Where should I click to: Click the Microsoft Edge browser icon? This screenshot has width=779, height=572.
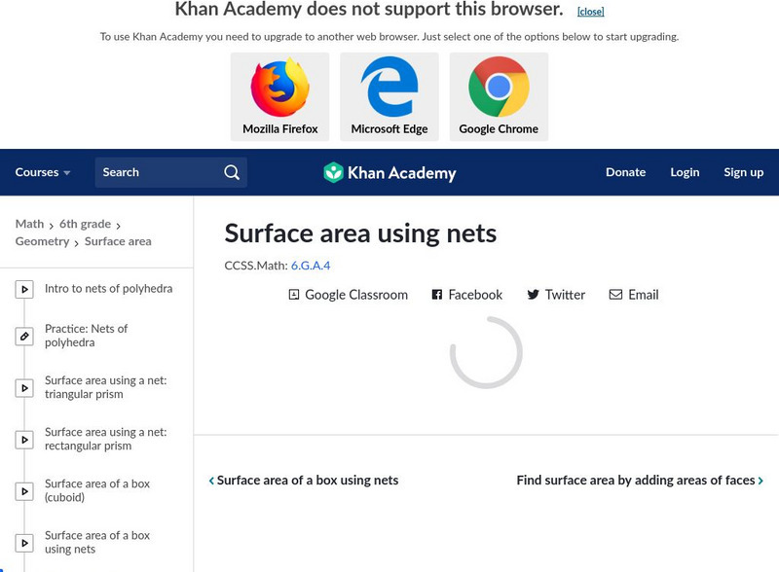click(389, 88)
